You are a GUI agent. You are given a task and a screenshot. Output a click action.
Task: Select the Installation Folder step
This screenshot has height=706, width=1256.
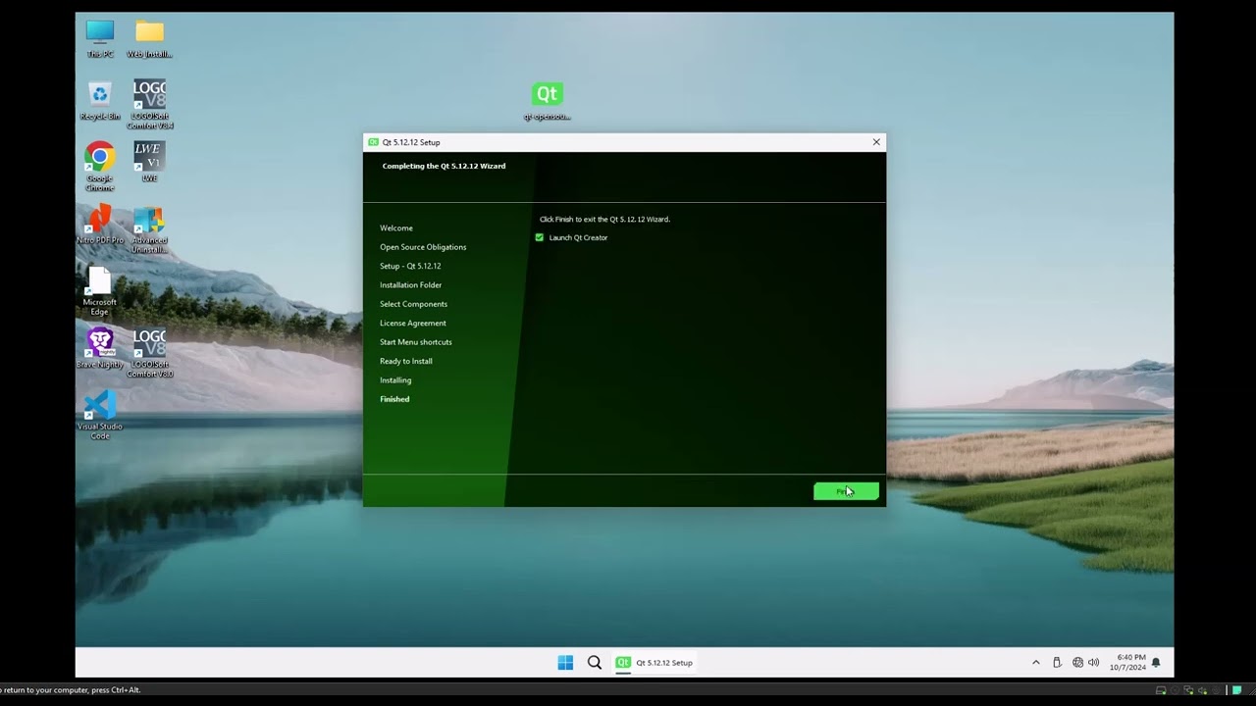pos(410,285)
